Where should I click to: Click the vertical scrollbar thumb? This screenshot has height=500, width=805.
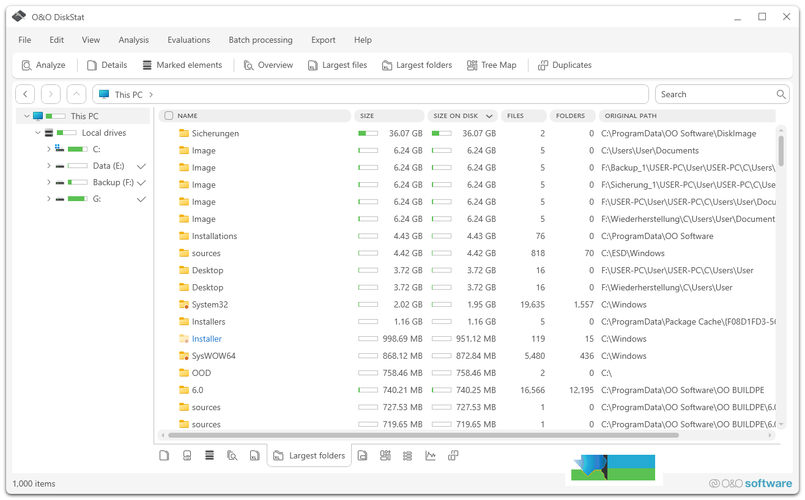[x=781, y=150]
